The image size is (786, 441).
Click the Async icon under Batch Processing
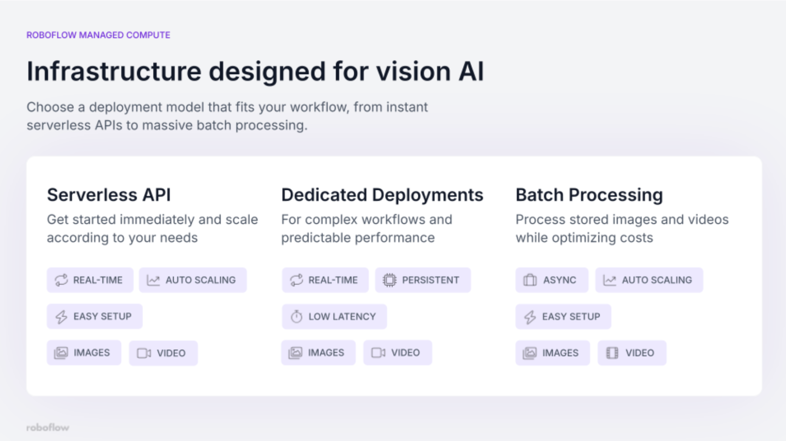point(530,280)
